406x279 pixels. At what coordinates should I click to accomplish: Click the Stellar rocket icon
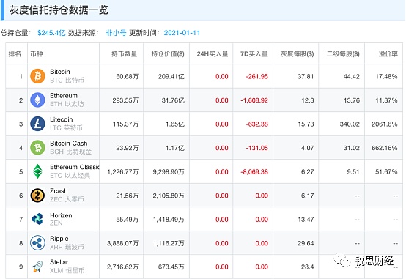tap(37, 267)
